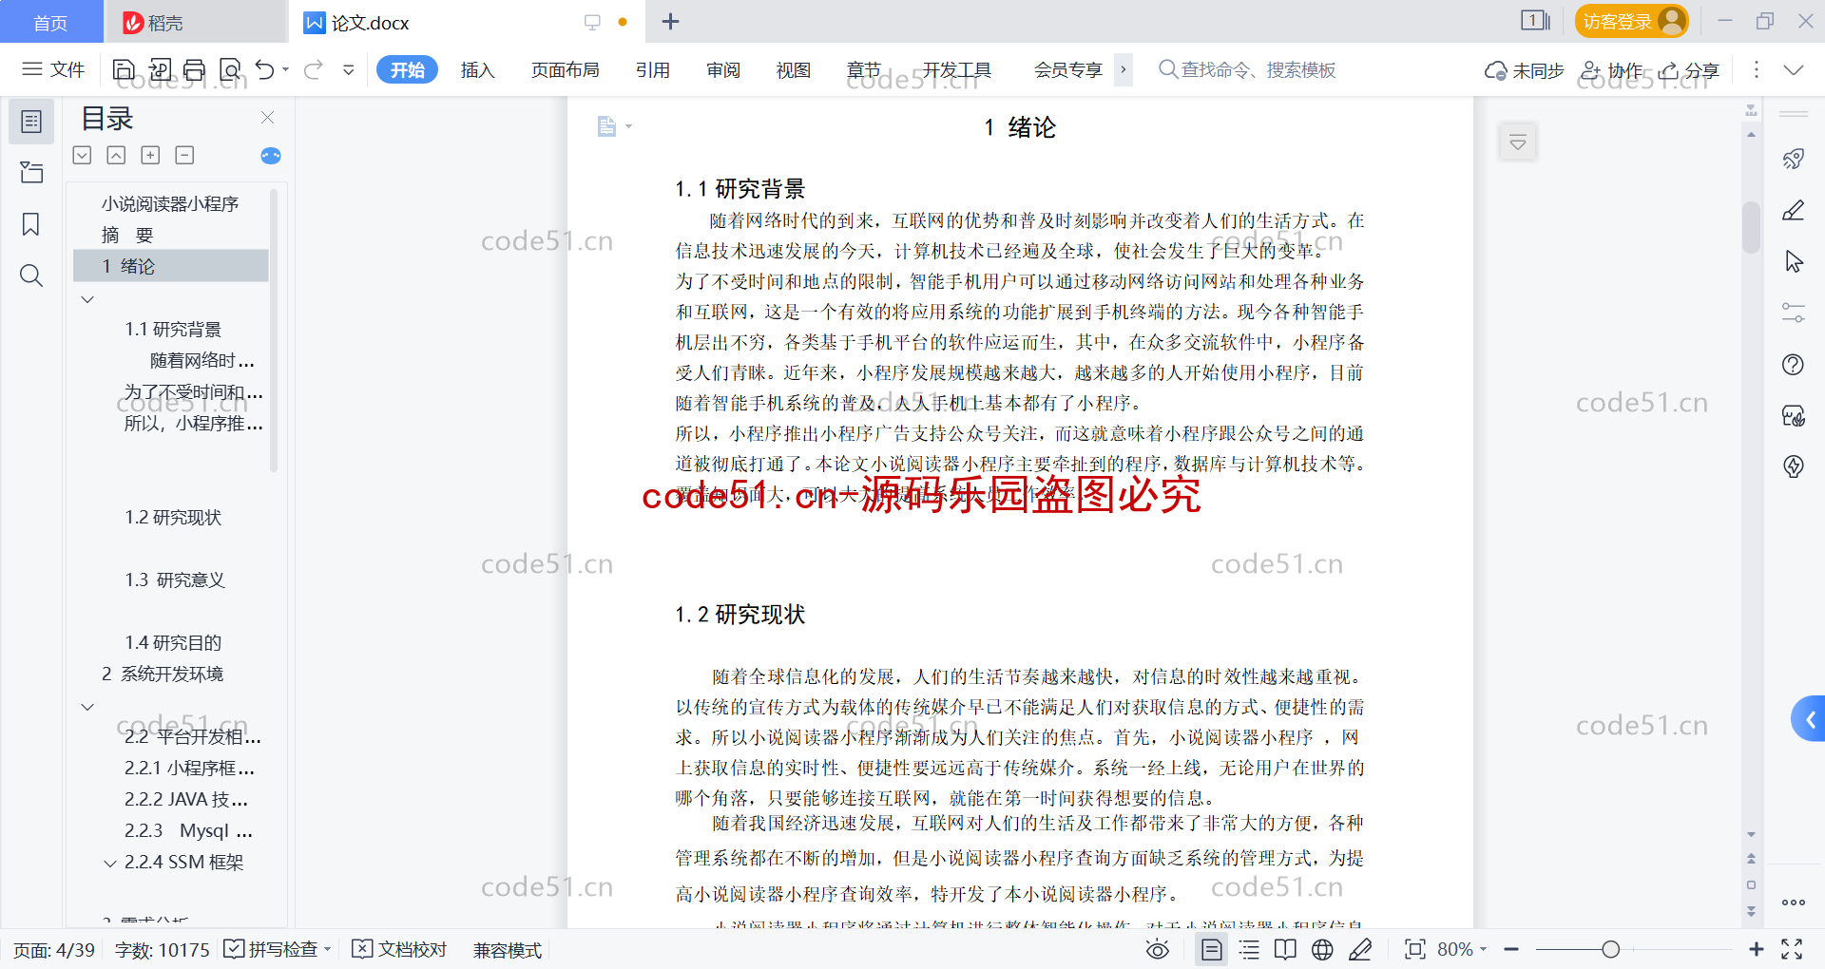
Task: Open the Find magnifier in left sidebar
Action: tap(31, 275)
